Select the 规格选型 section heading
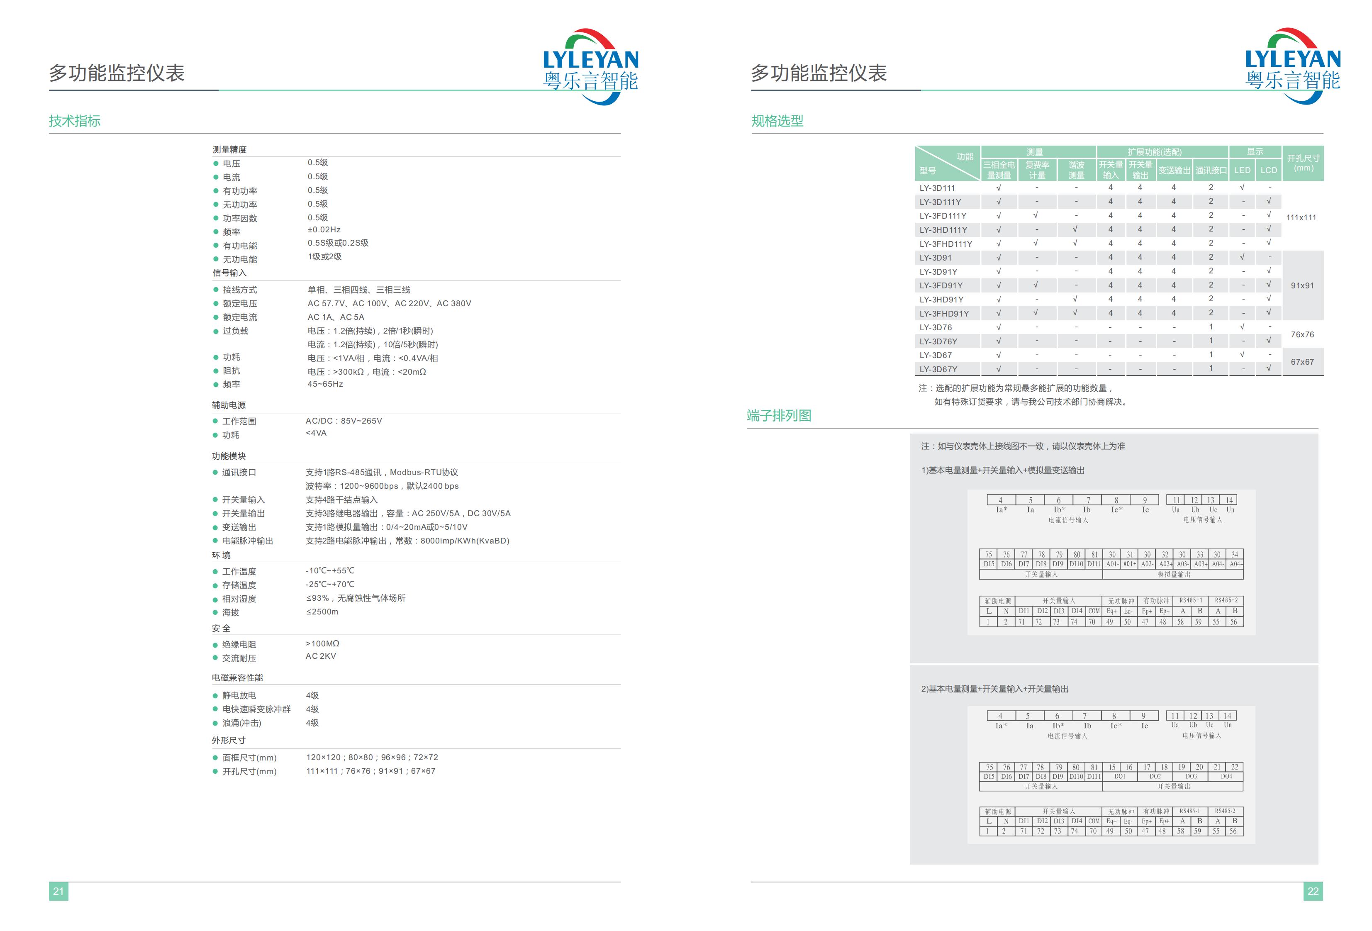 point(777,121)
